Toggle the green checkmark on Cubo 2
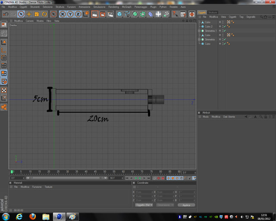The width and height of the screenshot is (276, 221). click(x=225, y=26)
